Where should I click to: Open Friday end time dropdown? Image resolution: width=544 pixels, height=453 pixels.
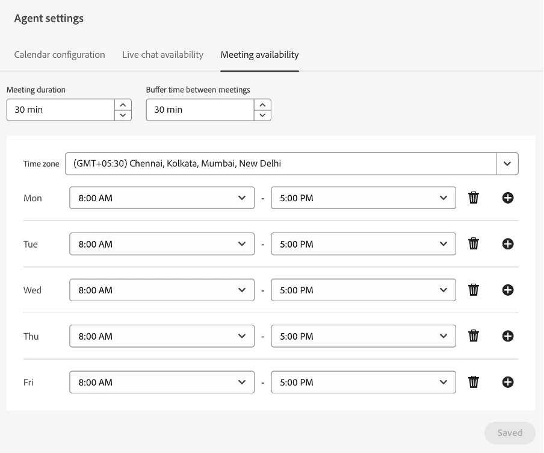click(363, 382)
